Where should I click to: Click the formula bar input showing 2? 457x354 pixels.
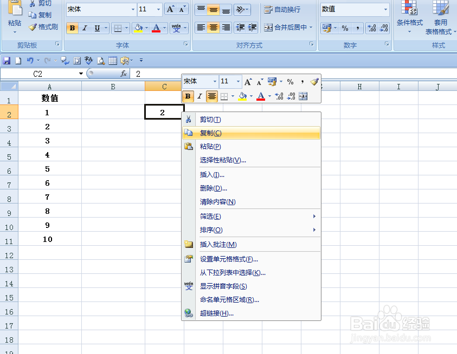coord(294,74)
